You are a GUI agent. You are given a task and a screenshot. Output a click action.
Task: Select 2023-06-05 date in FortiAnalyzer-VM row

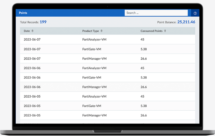click(32, 96)
